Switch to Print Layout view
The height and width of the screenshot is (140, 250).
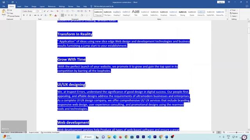click(x=219, y=132)
